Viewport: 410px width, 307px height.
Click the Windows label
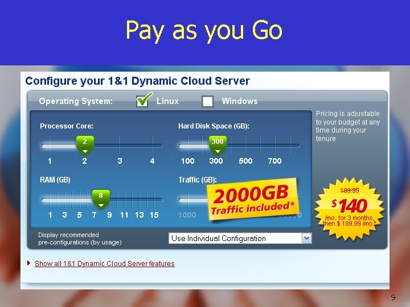(x=240, y=101)
